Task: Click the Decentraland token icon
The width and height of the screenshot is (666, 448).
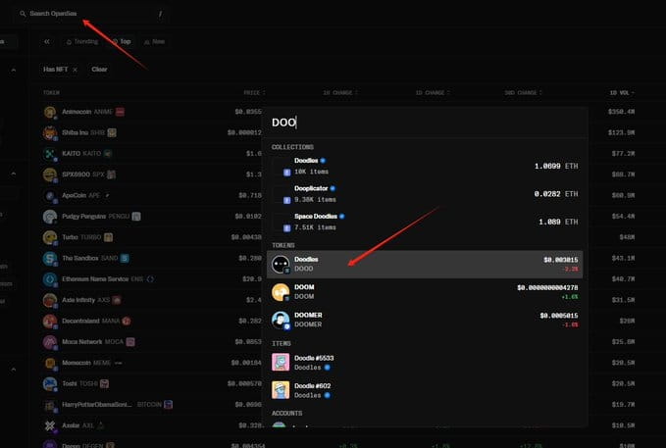Action: point(50,321)
